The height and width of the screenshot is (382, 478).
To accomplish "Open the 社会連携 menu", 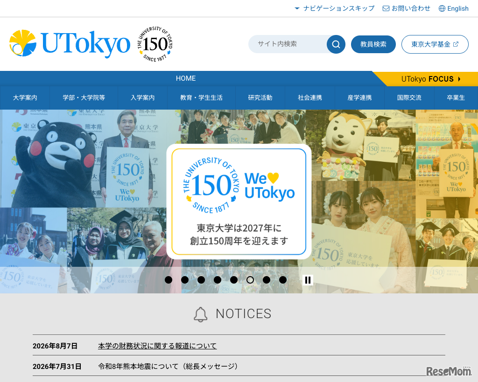I will tap(310, 98).
